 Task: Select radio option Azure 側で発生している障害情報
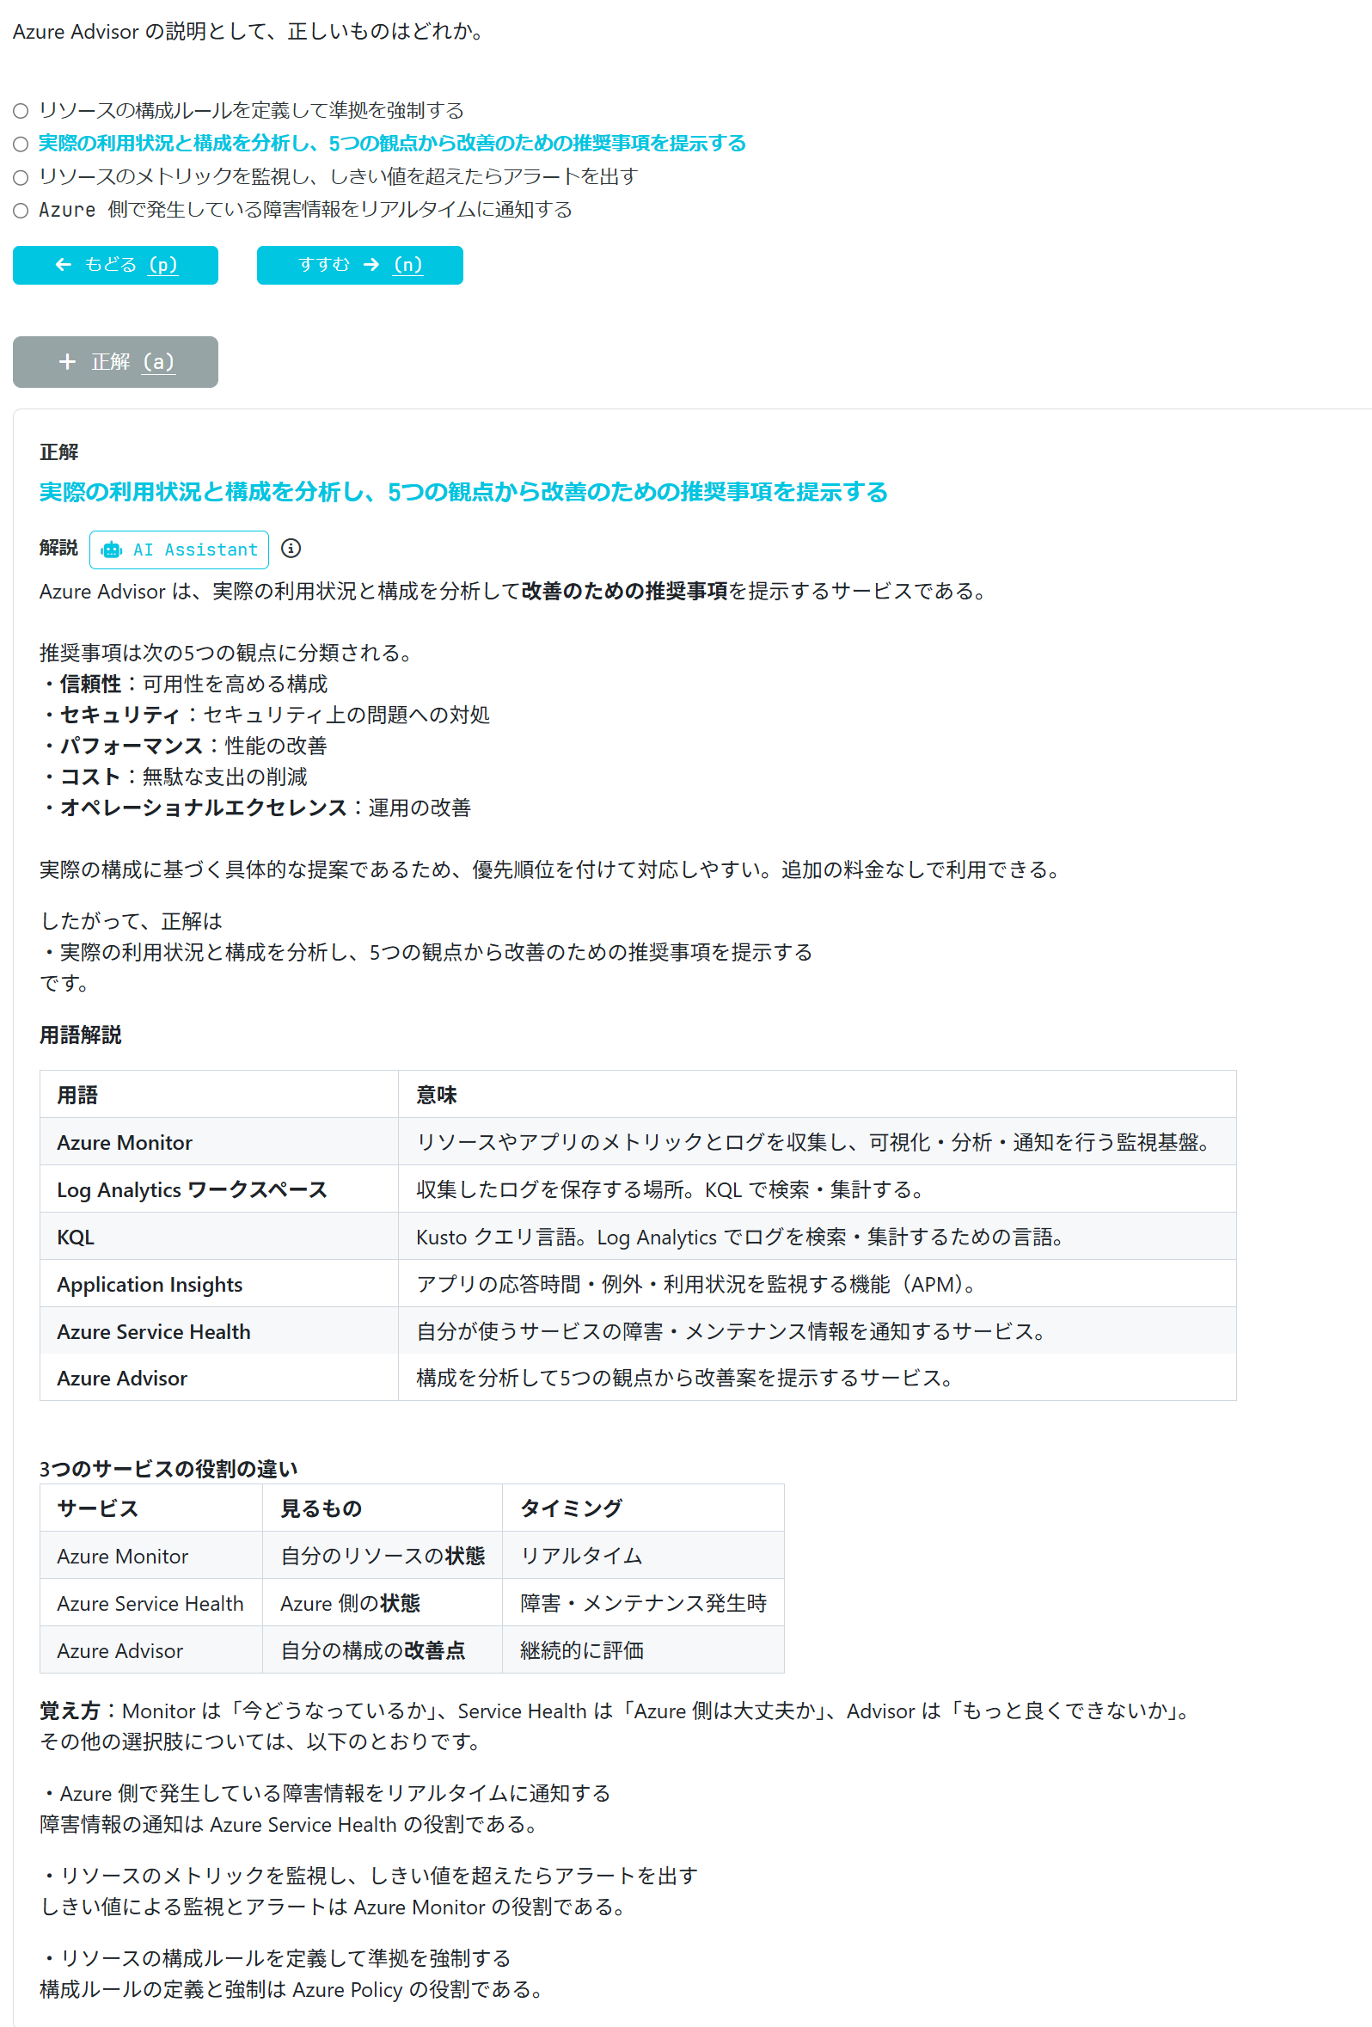click(x=21, y=210)
